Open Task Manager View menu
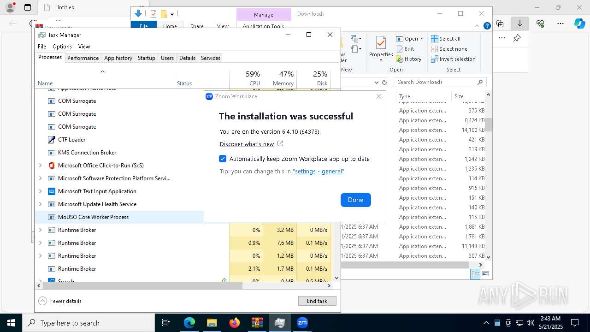 84,47
